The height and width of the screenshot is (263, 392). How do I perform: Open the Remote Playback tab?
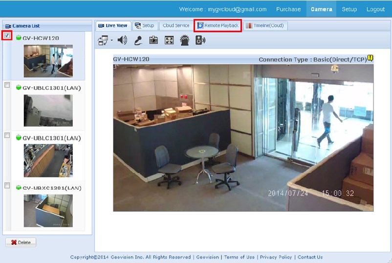(x=218, y=25)
